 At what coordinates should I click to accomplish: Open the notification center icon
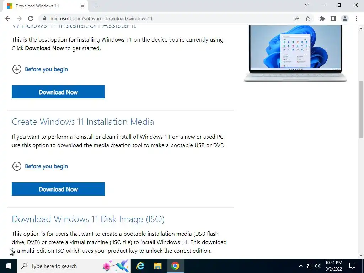pos(352,266)
